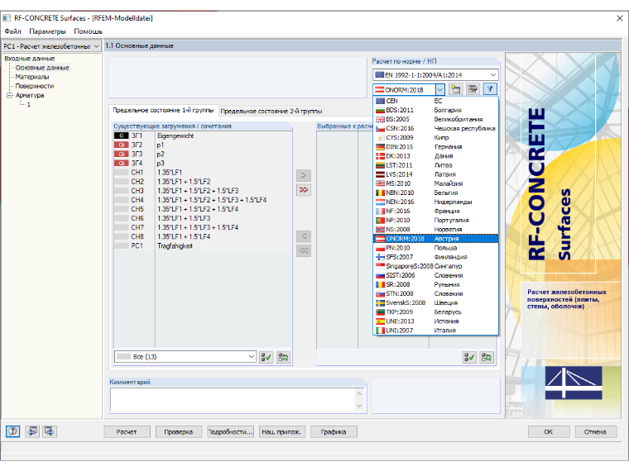Click the Проверка button
Image resolution: width=629 pixels, height=471 pixels.
(x=178, y=431)
